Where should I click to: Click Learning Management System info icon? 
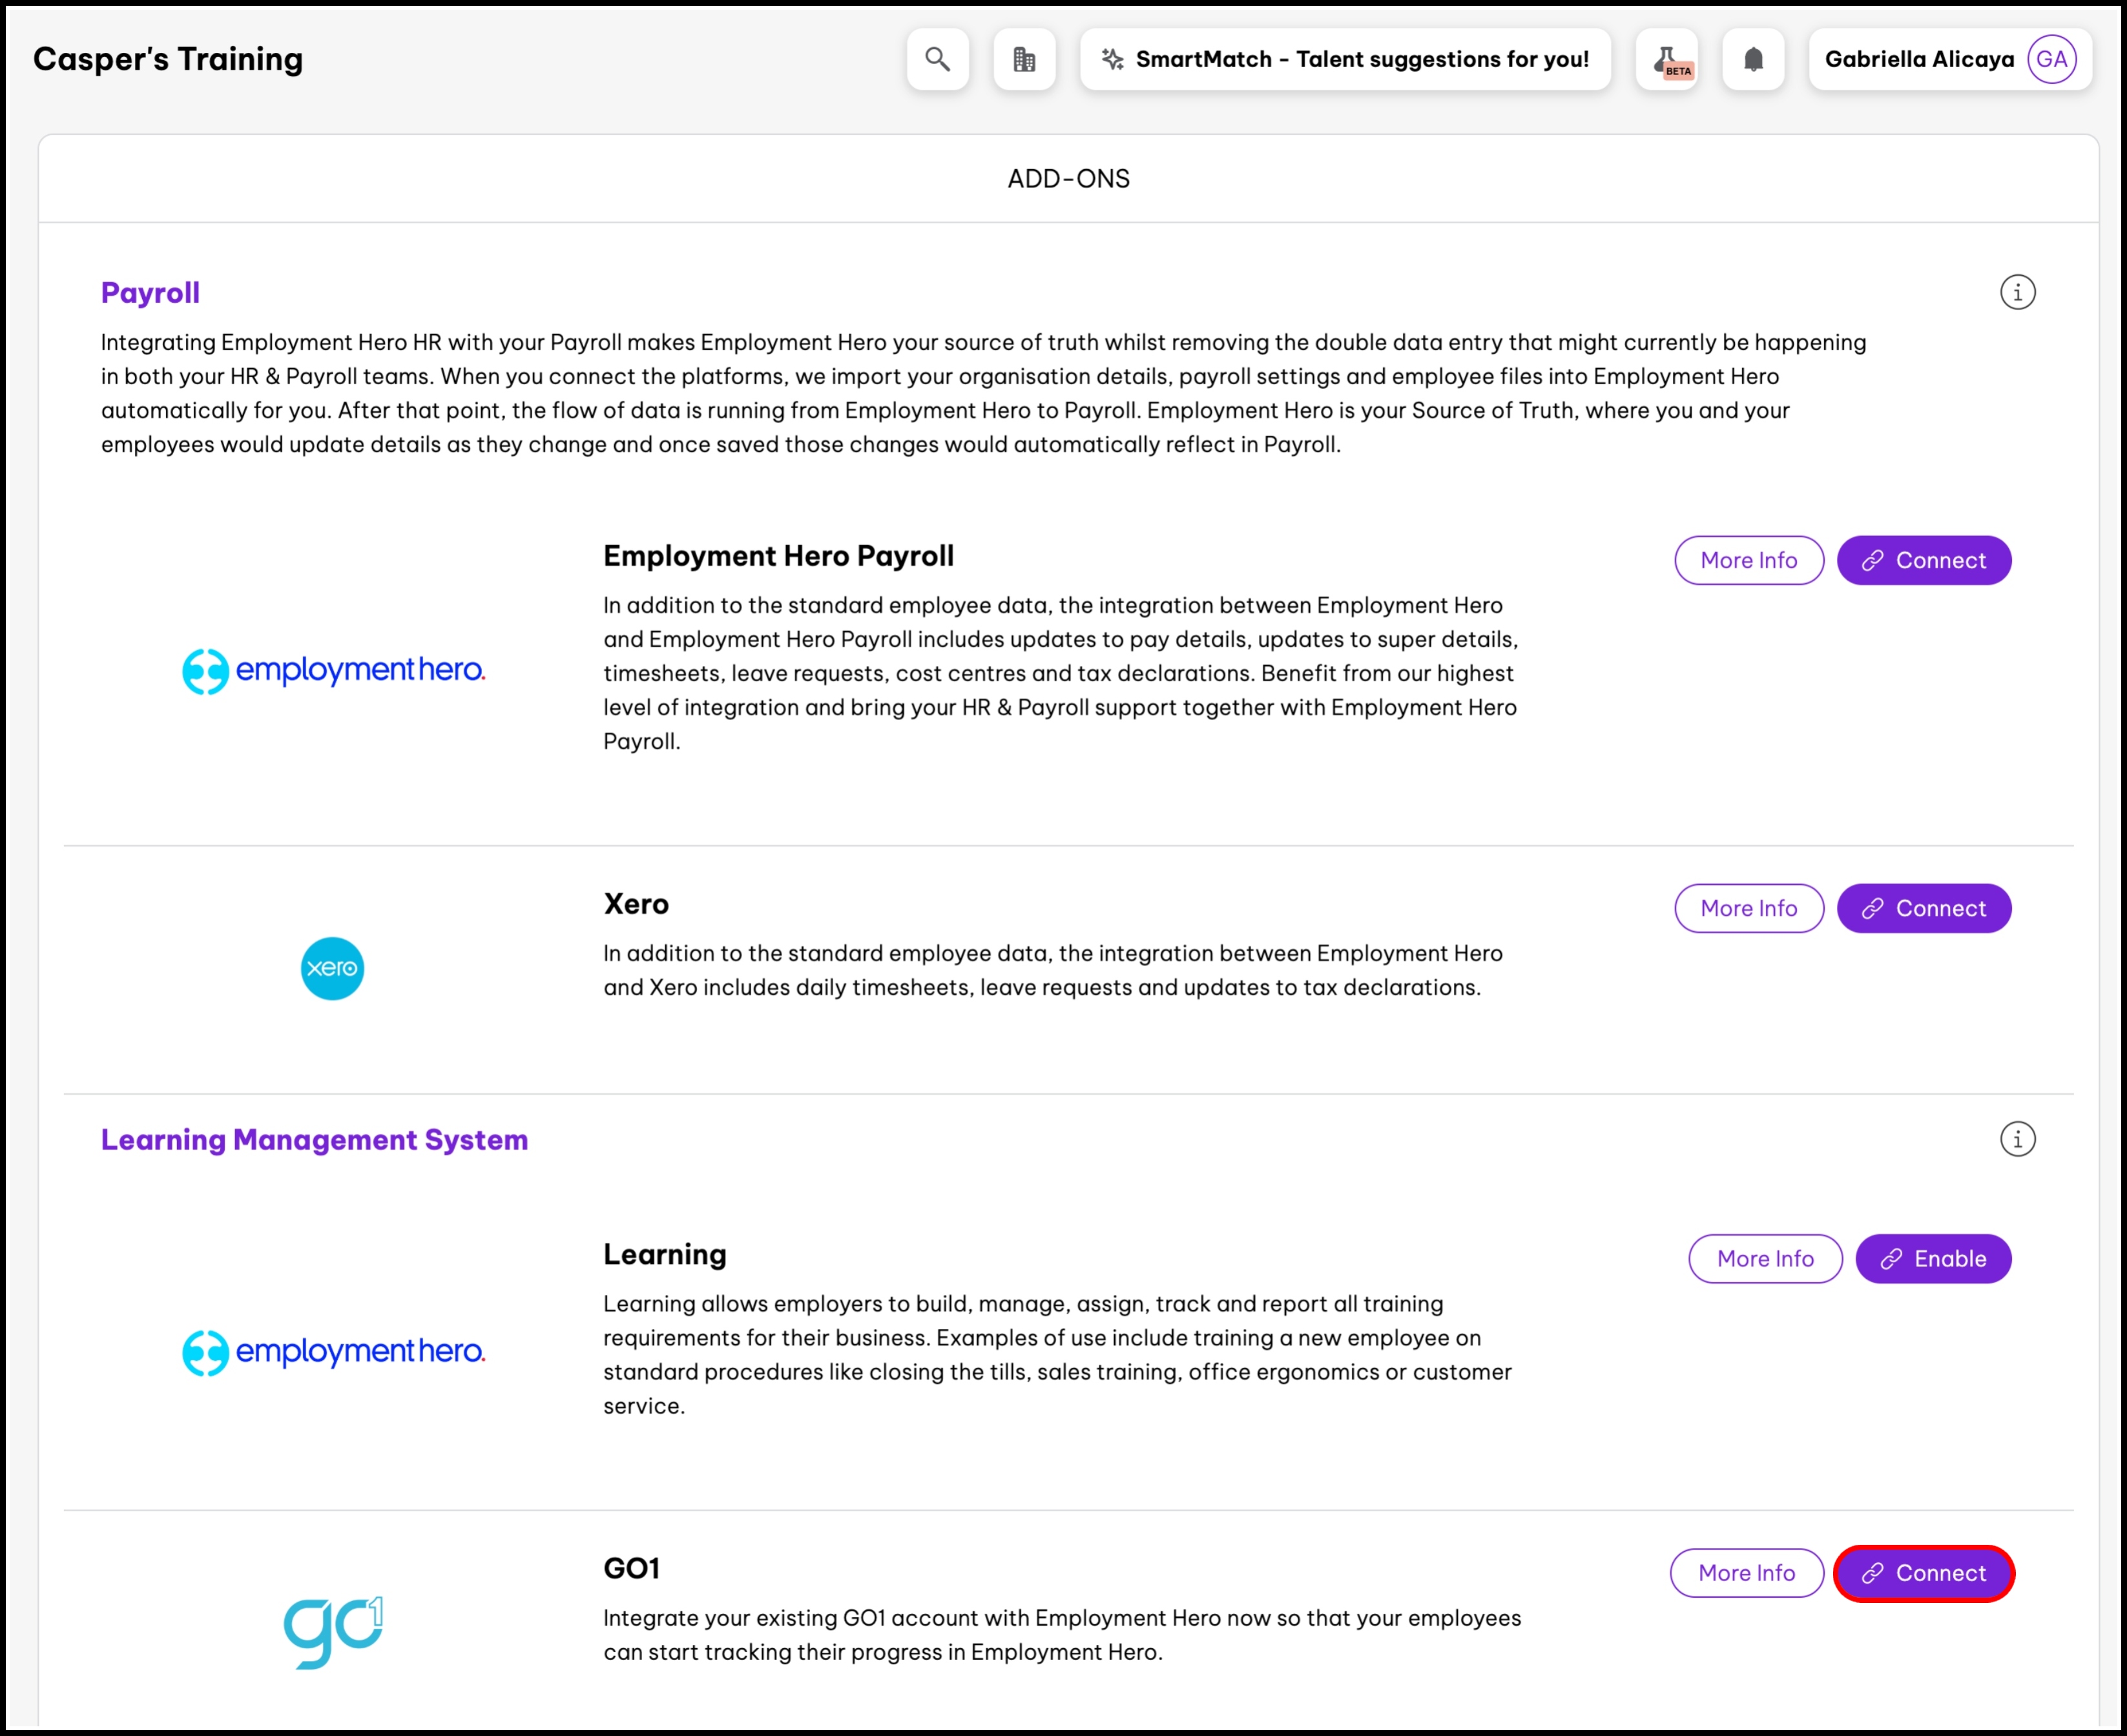point(2017,1139)
